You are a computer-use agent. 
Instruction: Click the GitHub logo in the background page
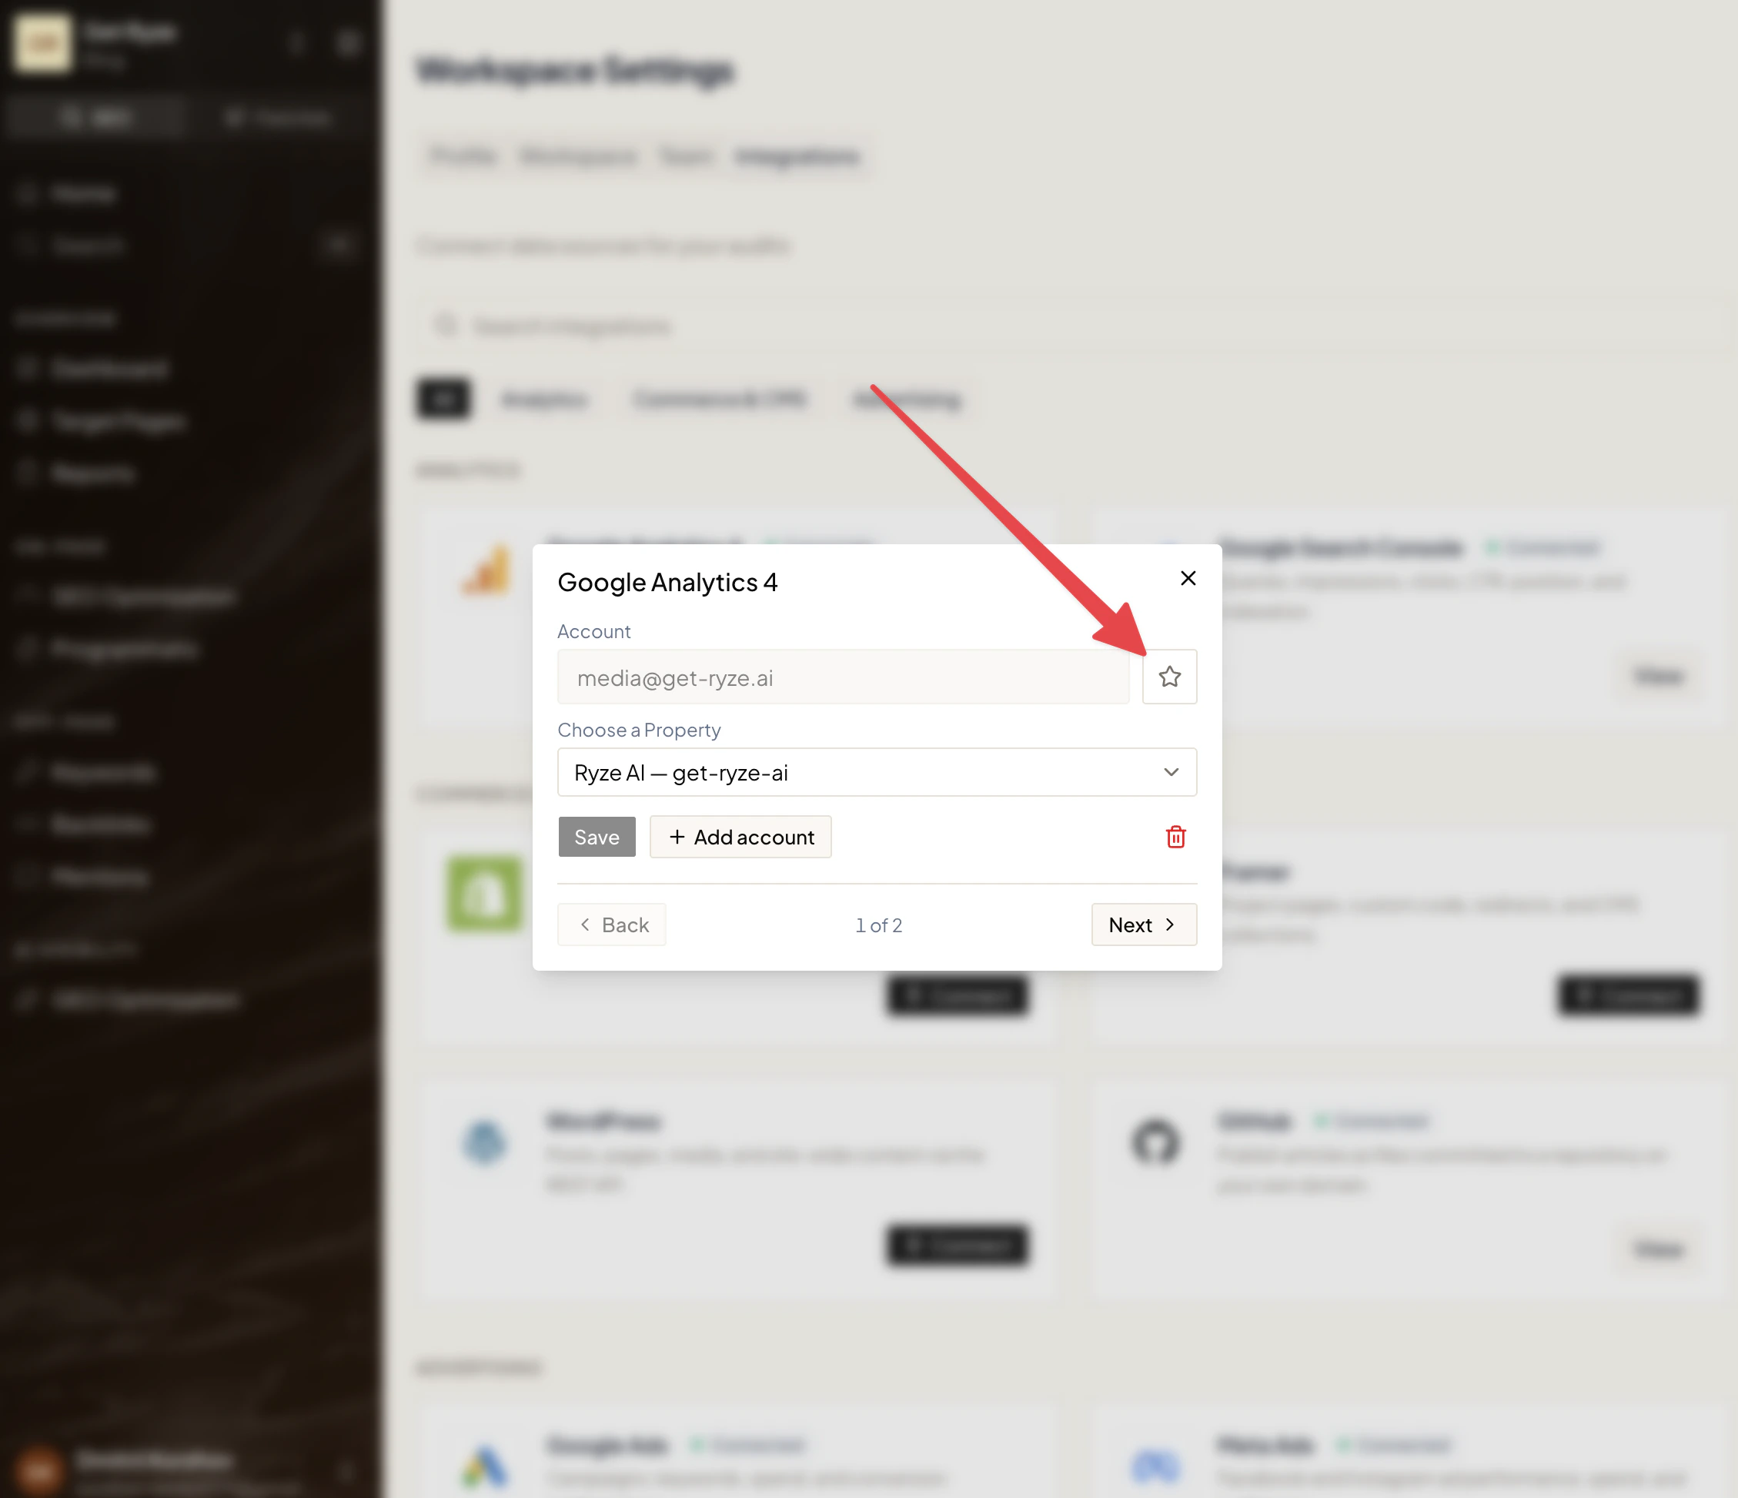(1155, 1142)
